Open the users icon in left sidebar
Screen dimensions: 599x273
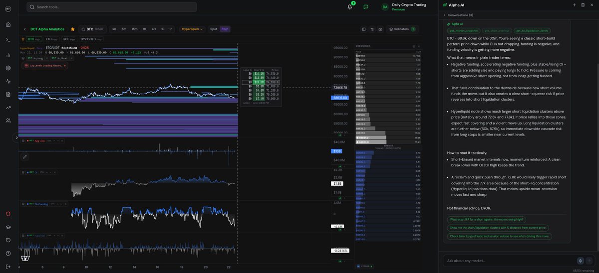coord(8,121)
